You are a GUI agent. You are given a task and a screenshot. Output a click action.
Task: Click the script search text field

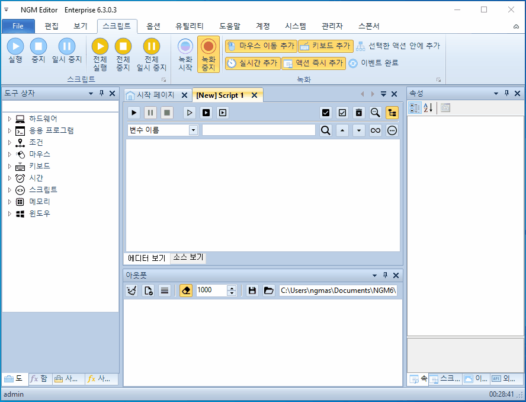[x=259, y=130]
